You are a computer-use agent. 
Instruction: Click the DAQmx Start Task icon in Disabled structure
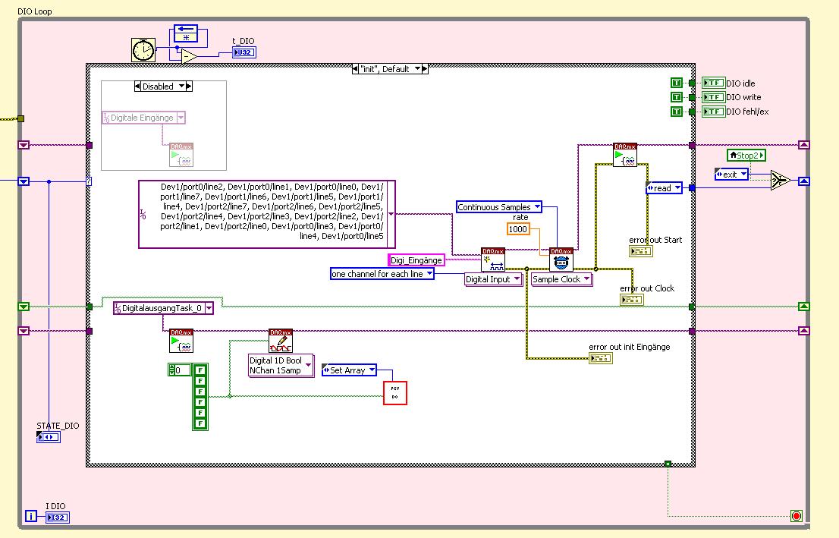coord(181,156)
